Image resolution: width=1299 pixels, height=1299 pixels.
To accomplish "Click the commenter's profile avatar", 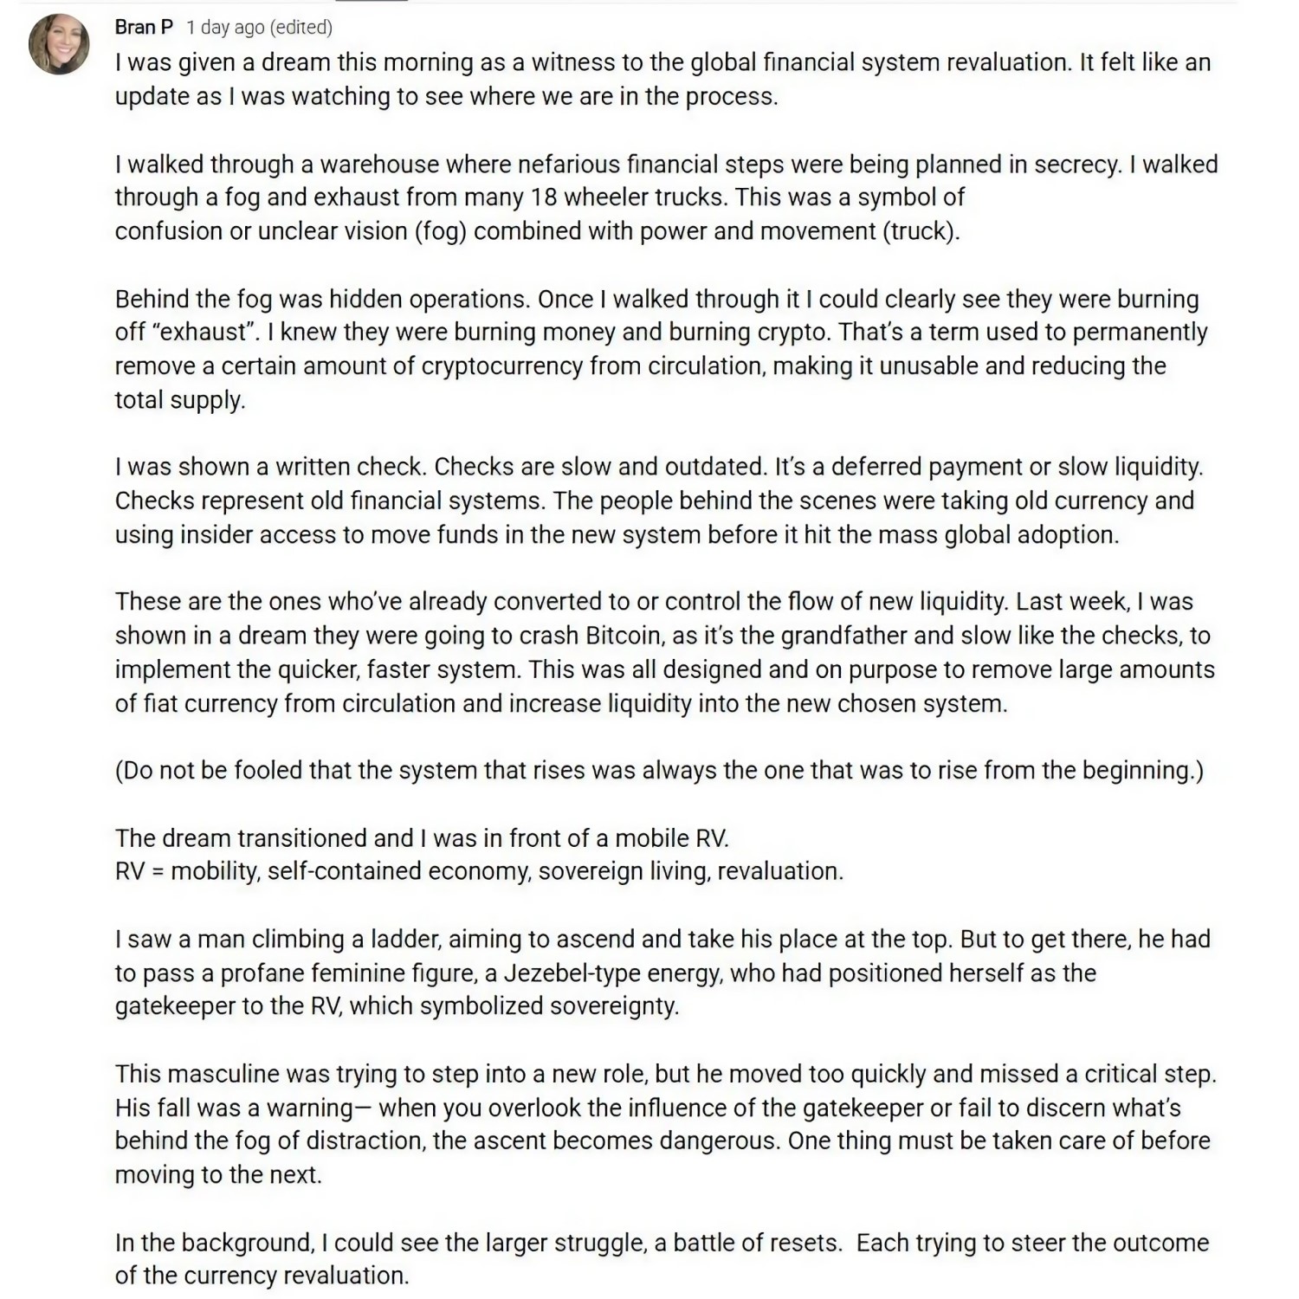I will (59, 44).
